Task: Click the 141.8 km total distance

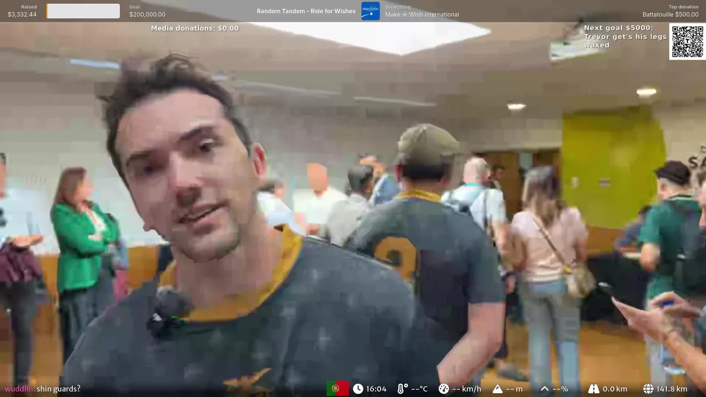Action: [x=672, y=389]
